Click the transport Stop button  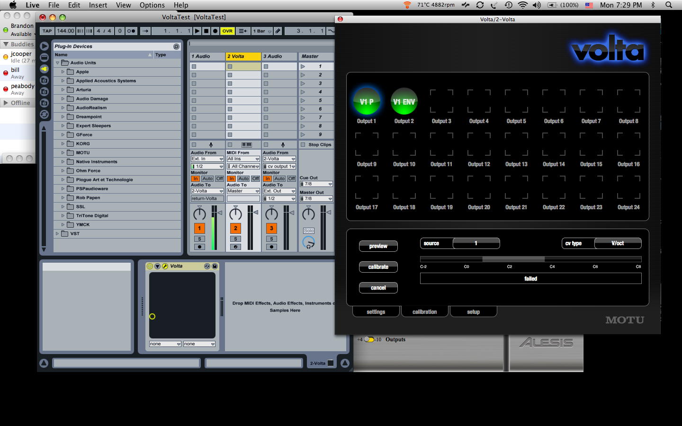point(206,31)
